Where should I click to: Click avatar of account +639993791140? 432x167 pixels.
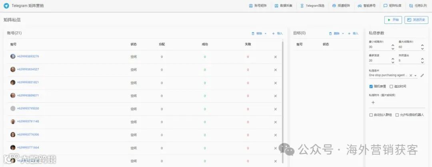click(x=13, y=122)
